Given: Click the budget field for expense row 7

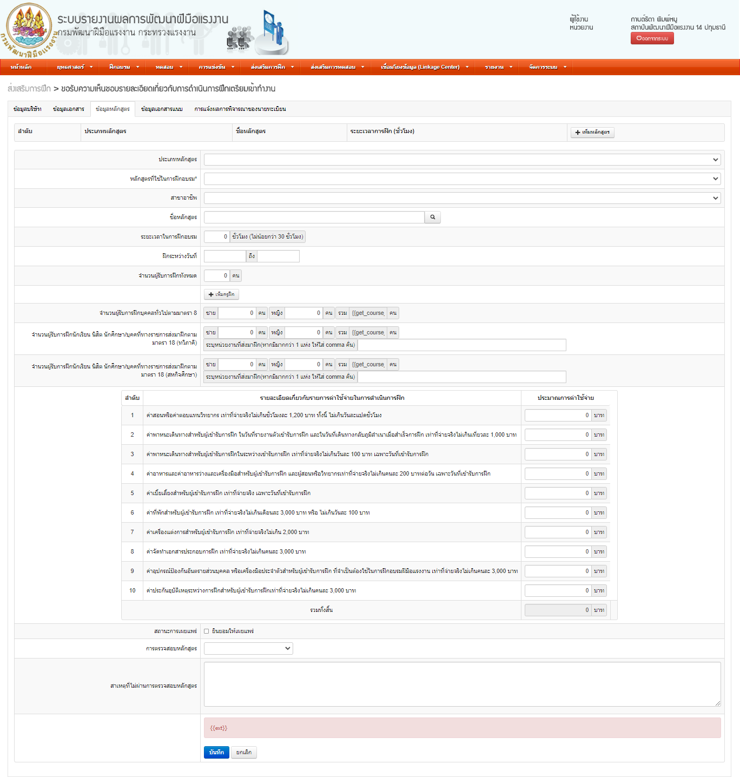Looking at the screenshot, I should tap(558, 532).
